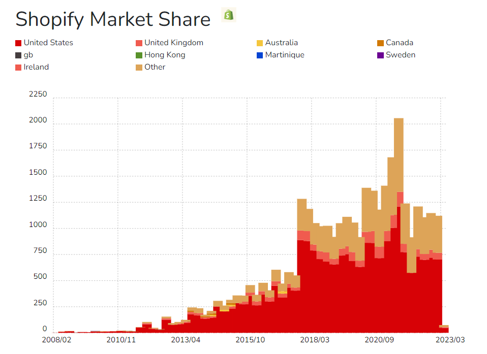Screen dimensions: 487x354
Task: Click the 0 y-axis label
Action: coord(45,329)
